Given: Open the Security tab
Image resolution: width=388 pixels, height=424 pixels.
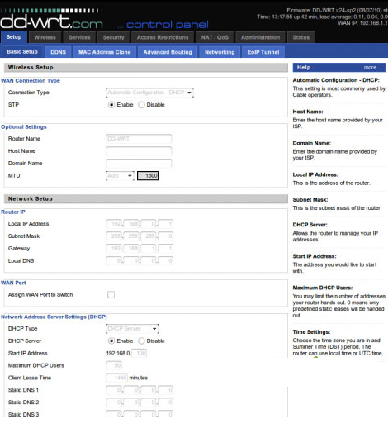Looking at the screenshot, I should (113, 37).
